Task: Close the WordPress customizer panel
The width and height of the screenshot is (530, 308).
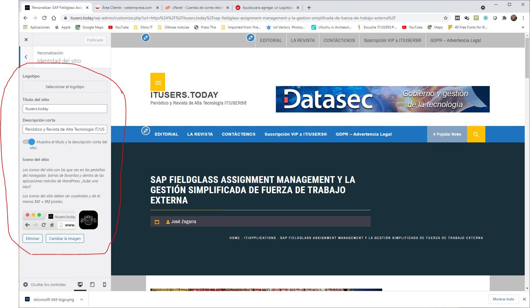Action: 26,40
